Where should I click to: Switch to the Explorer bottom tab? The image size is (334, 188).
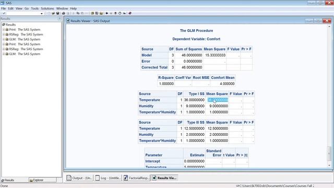click(43, 180)
